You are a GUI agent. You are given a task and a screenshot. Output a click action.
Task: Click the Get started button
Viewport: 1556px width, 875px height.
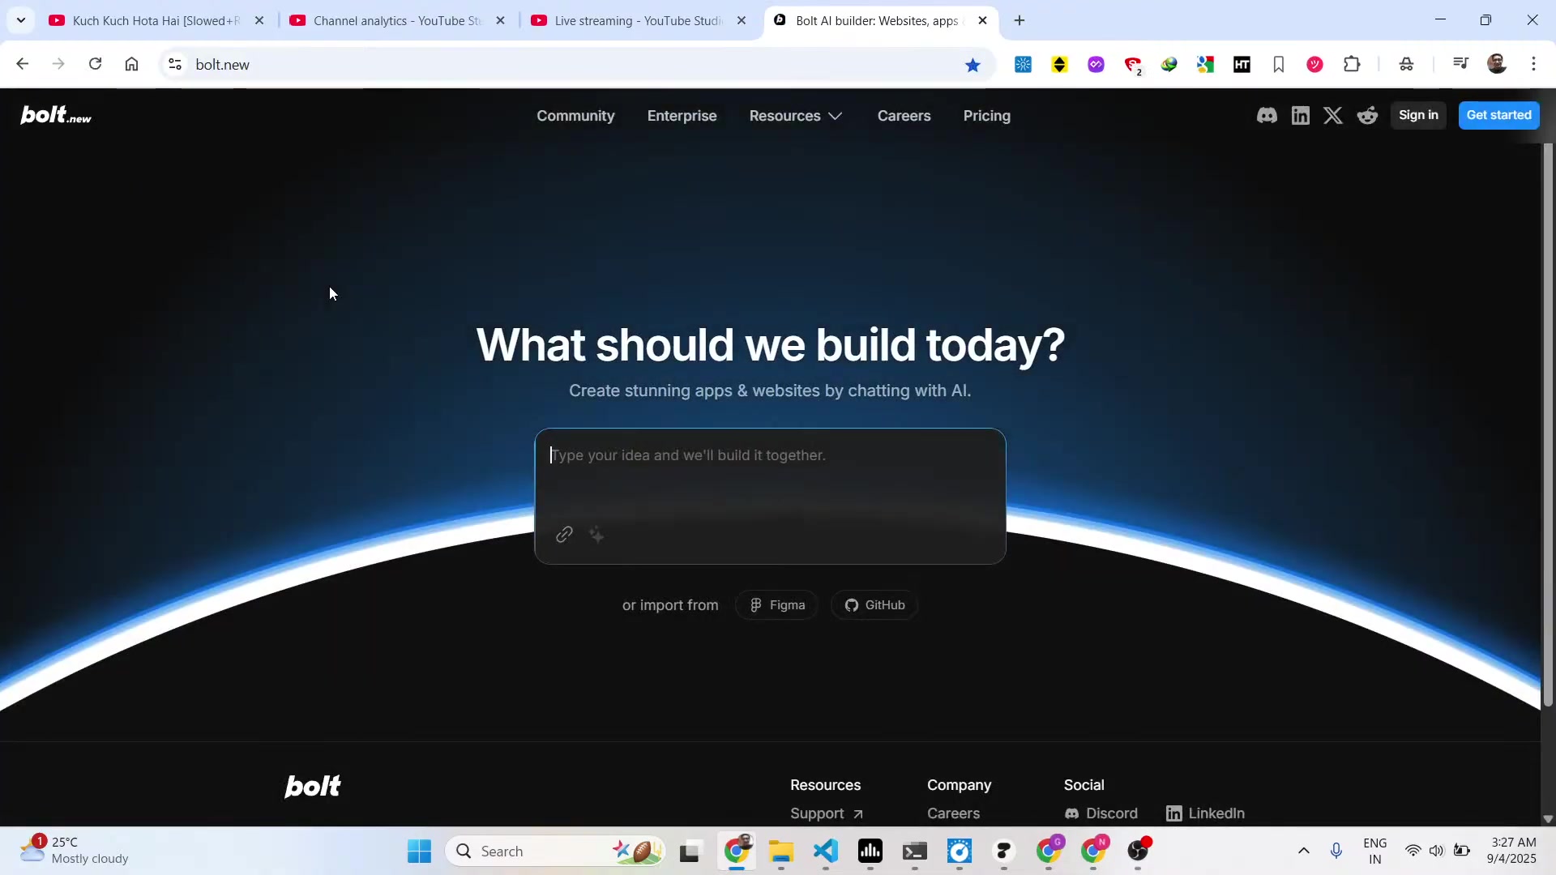click(1498, 115)
